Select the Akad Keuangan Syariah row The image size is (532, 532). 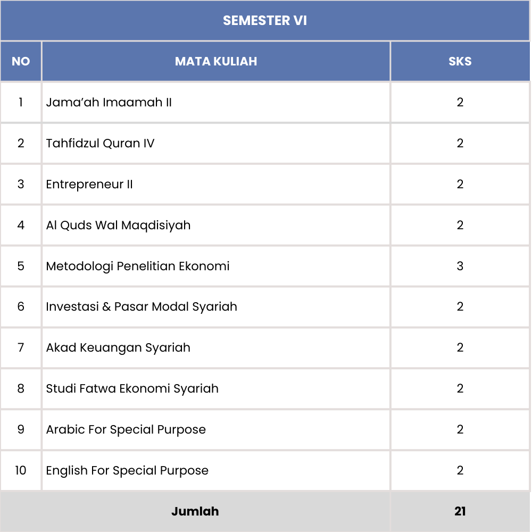[x=118, y=348]
